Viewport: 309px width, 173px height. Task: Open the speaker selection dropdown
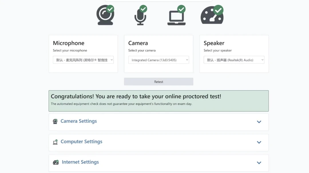point(234,60)
